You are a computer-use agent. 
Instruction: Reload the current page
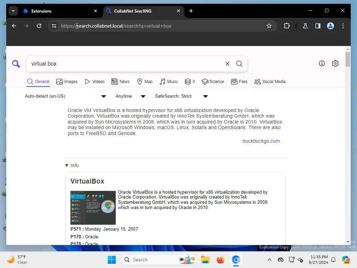pyautogui.click(x=39, y=26)
